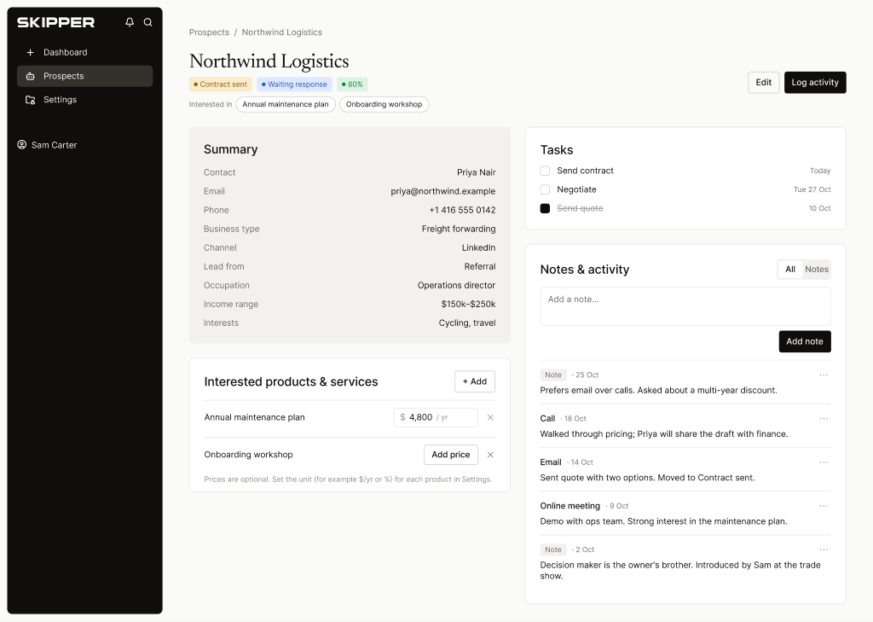Open search via magnifier icon
Screen dimensions: 873x622
pyautogui.click(x=148, y=22)
